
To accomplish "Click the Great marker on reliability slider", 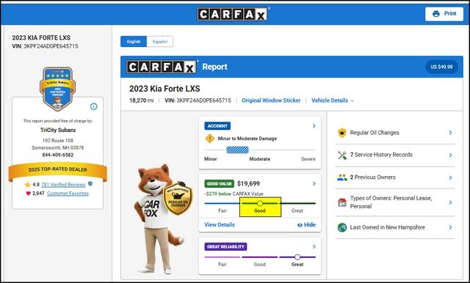I will [297, 257].
